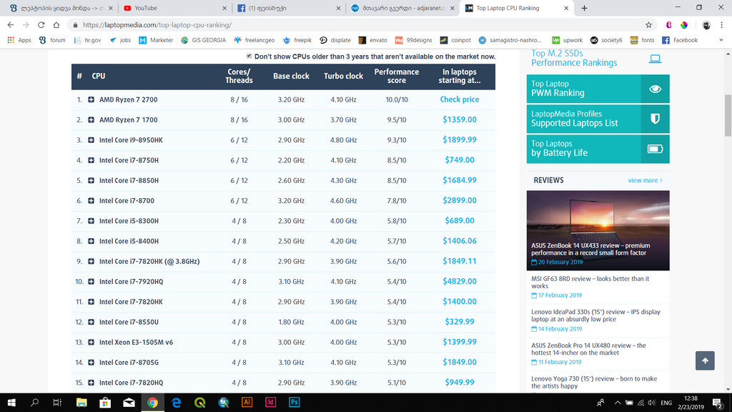The image size is (732, 412).
Task: Open Adobe Illustrator from taskbar
Action: click(247, 402)
